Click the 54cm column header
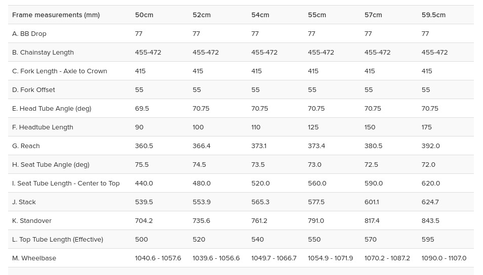The height and width of the screenshot is (275, 483). pos(260,15)
